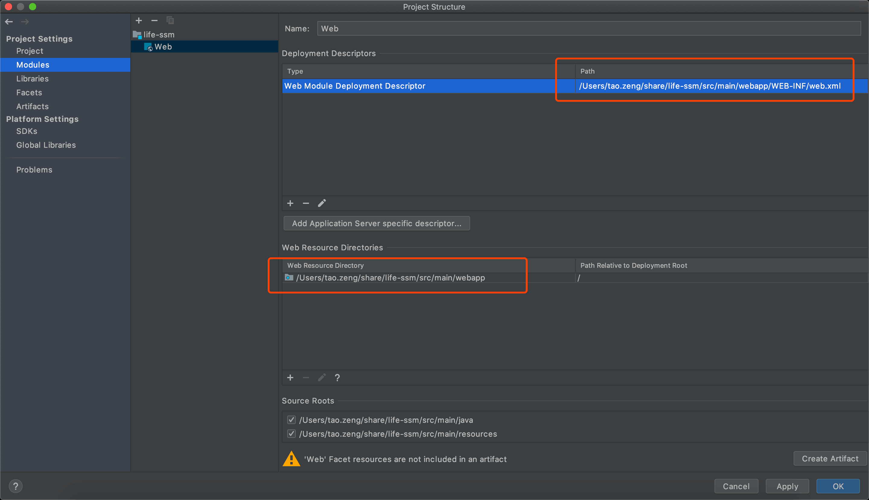Click the add module plus icon
This screenshot has height=500, width=869.
tap(139, 21)
